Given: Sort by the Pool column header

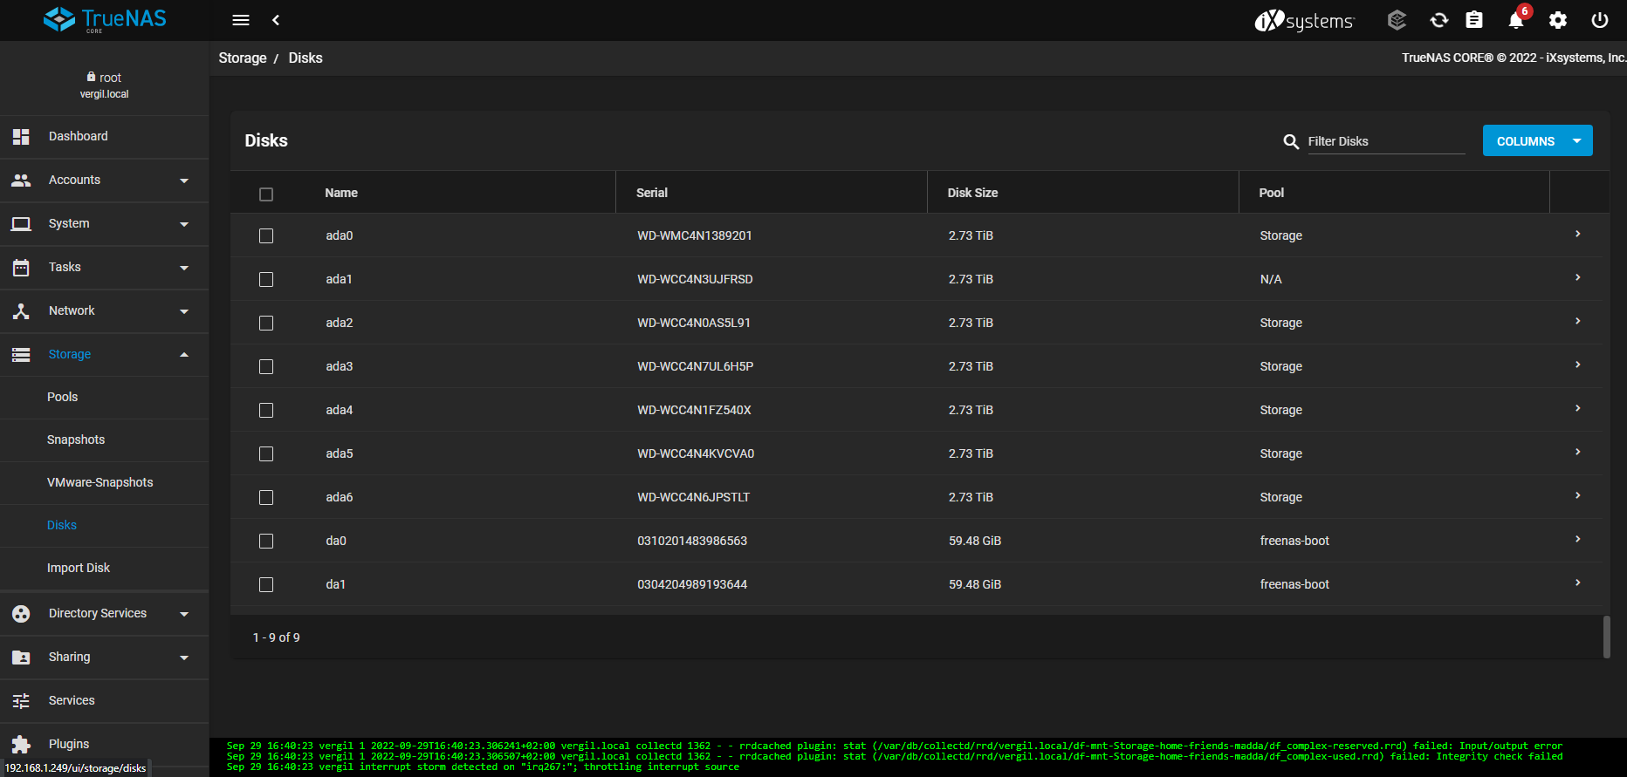Looking at the screenshot, I should [1271, 193].
